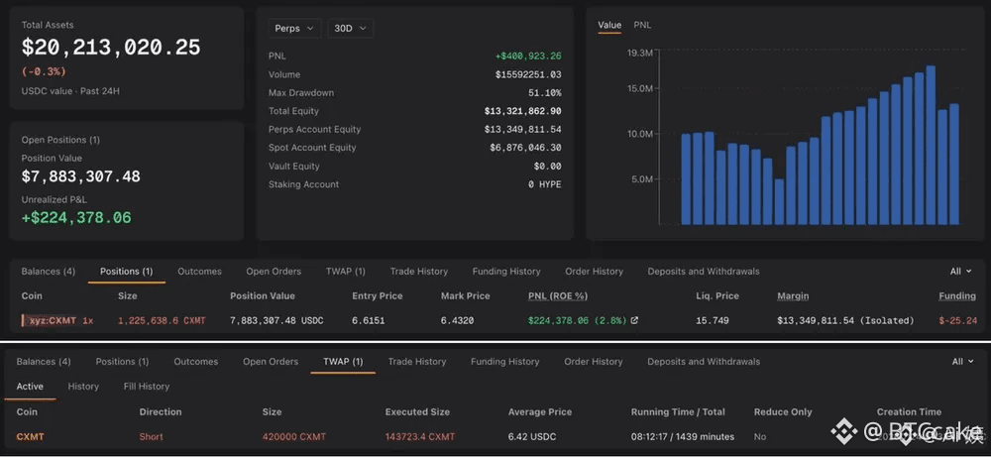Click the xyz:CXMT position coin link
Screen dimensions: 991x457
53,320
